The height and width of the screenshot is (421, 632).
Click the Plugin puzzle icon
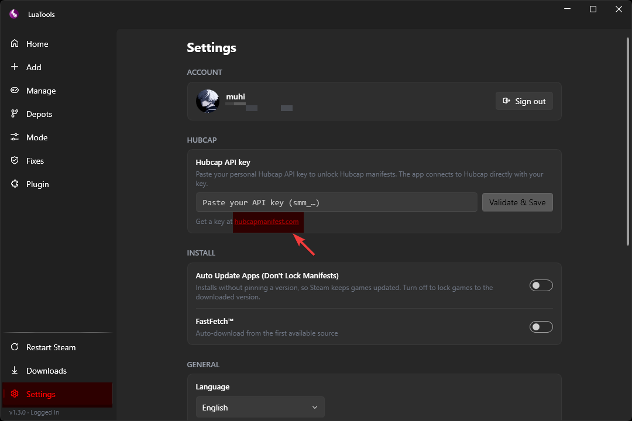pos(15,184)
